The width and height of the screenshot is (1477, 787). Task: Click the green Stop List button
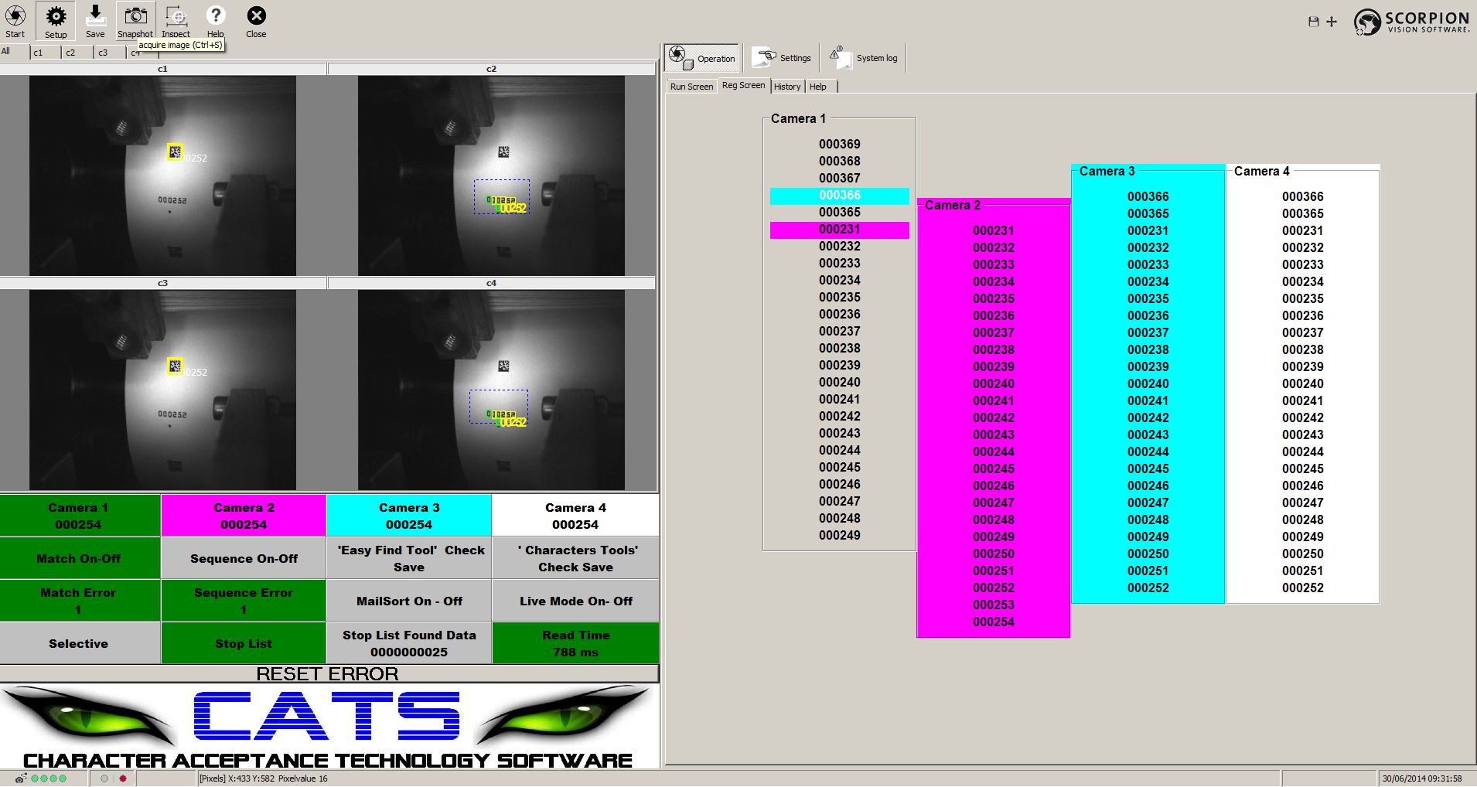pos(244,643)
